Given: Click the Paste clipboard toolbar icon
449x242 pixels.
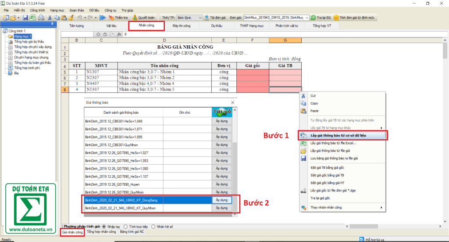Looking at the screenshot, I should (64, 18).
